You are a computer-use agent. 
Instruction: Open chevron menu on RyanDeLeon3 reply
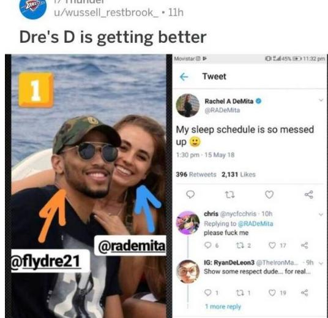click(321, 263)
